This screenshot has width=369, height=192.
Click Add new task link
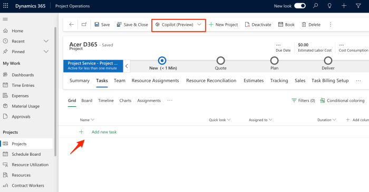tap(104, 132)
